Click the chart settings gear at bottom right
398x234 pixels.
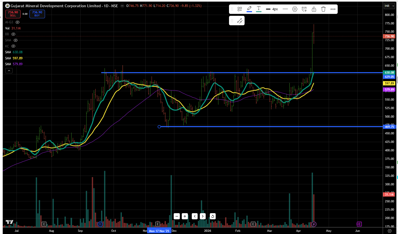390,231
